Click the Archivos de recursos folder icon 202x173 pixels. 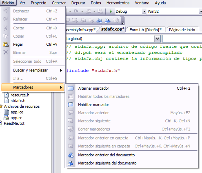tap(1, 106)
